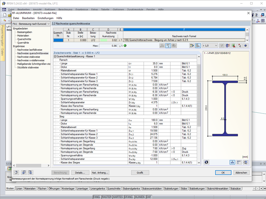Export results to Excel icon
Screen dimensions: 266x199
coord(233,46)
